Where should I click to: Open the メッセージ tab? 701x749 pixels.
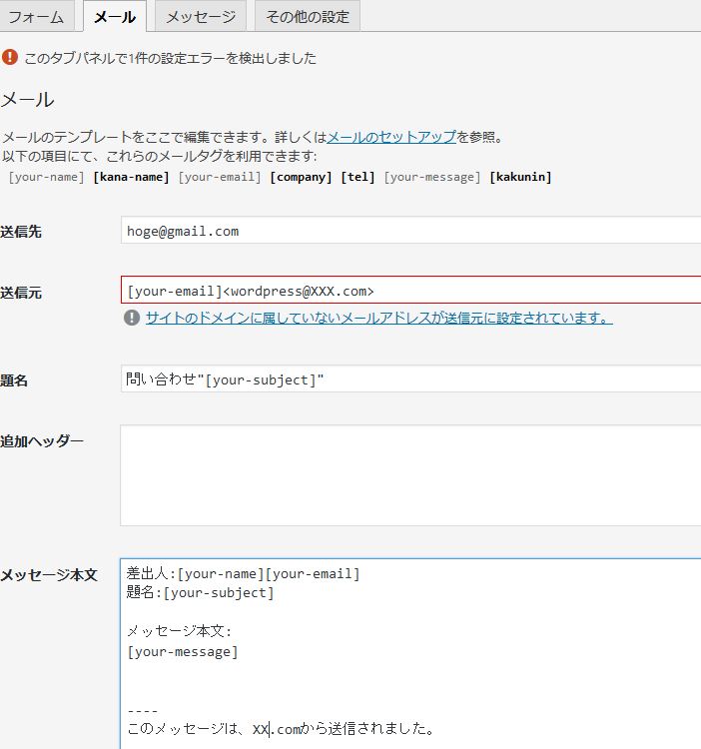tap(201, 17)
